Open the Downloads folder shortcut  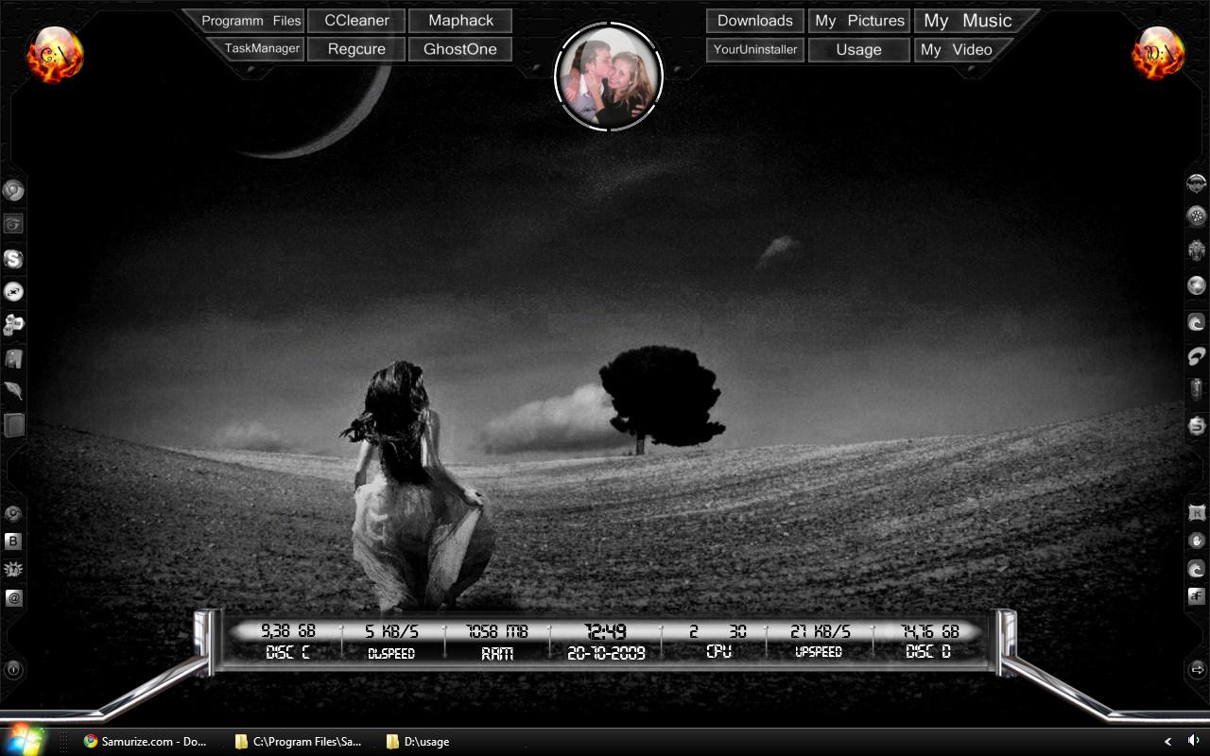coord(754,21)
